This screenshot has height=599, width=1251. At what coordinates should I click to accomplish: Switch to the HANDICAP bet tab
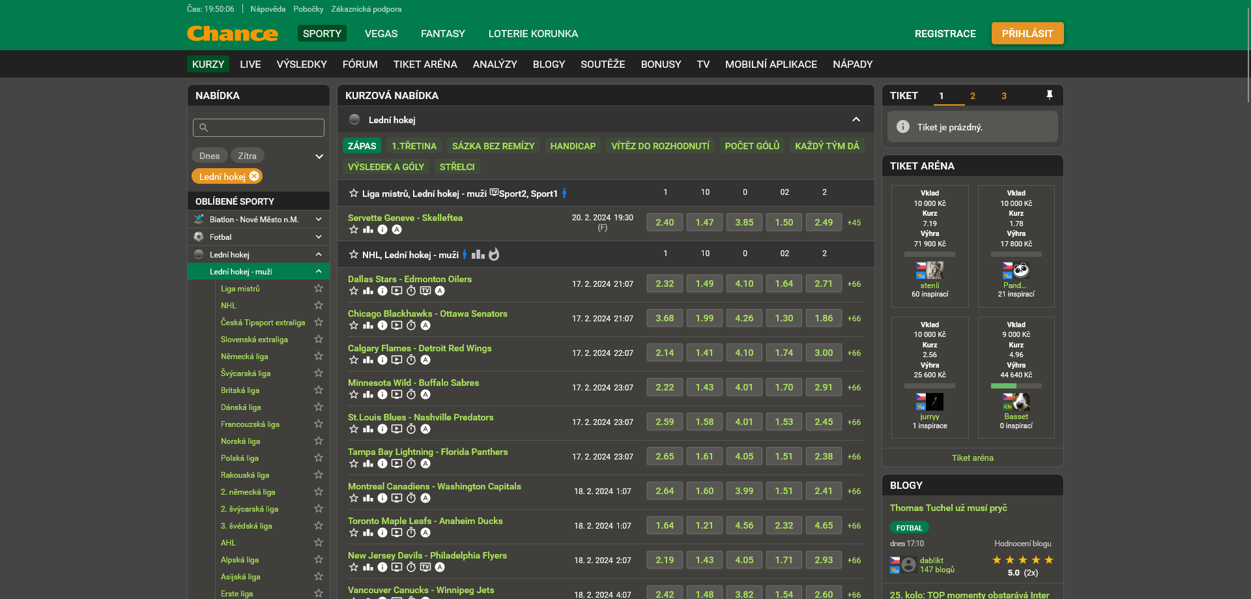(x=573, y=146)
